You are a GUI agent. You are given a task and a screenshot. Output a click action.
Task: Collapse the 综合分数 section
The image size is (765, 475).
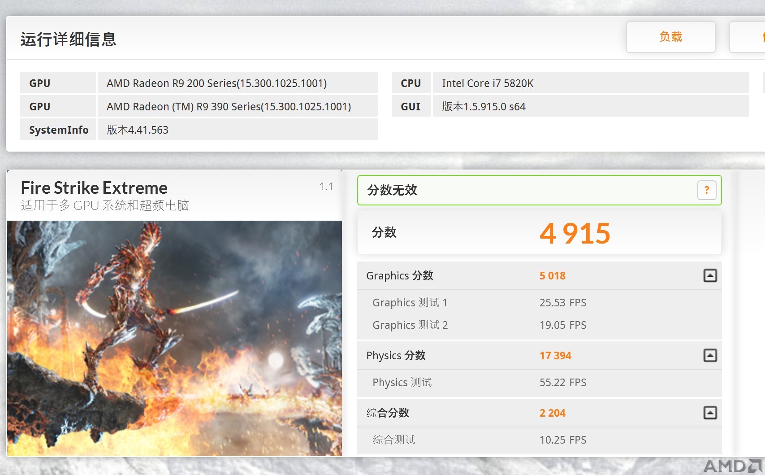point(710,413)
